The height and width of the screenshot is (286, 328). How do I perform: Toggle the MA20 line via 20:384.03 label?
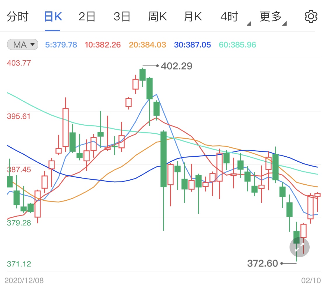[147, 44]
